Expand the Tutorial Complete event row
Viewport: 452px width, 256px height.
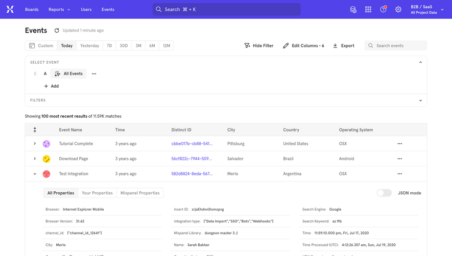pos(35,143)
